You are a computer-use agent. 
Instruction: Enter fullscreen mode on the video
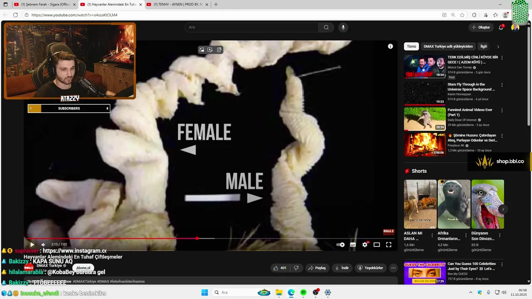pos(389,245)
